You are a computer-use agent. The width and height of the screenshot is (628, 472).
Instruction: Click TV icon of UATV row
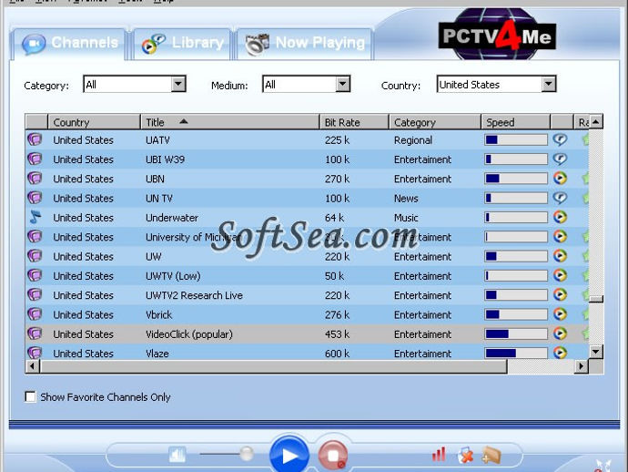tap(35, 139)
